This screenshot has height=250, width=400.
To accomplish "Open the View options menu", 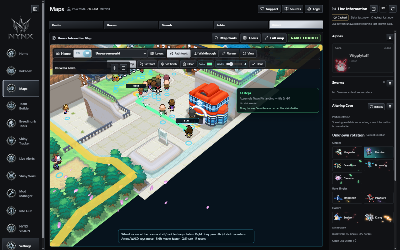I will 248,53.
